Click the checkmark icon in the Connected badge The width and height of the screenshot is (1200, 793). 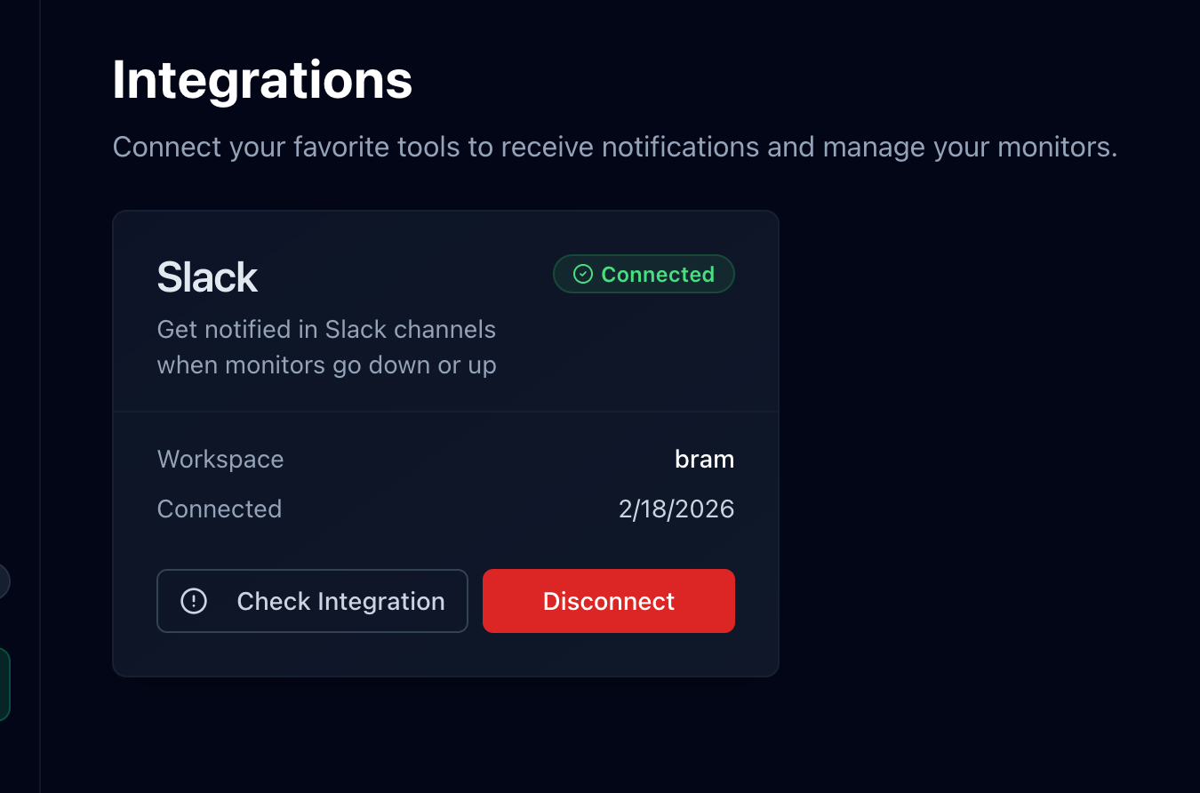coord(582,274)
